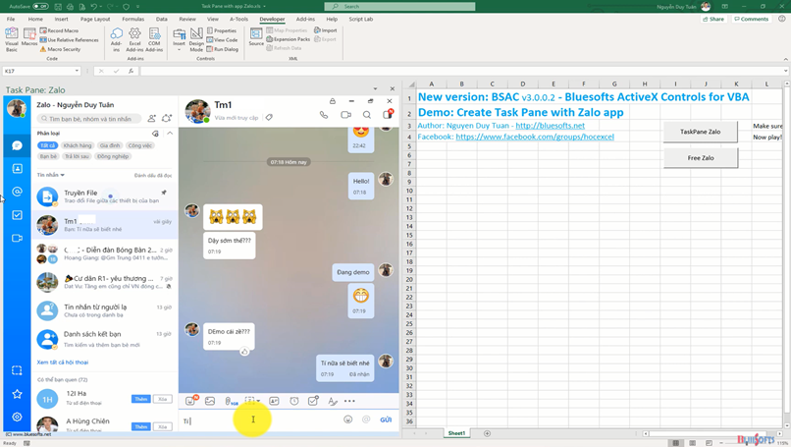Open the Home ribbon tab
This screenshot has height=447, width=791.
pos(35,20)
